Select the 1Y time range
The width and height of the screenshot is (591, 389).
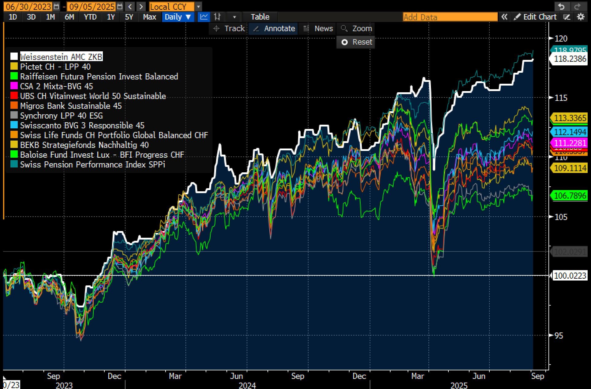coord(110,17)
